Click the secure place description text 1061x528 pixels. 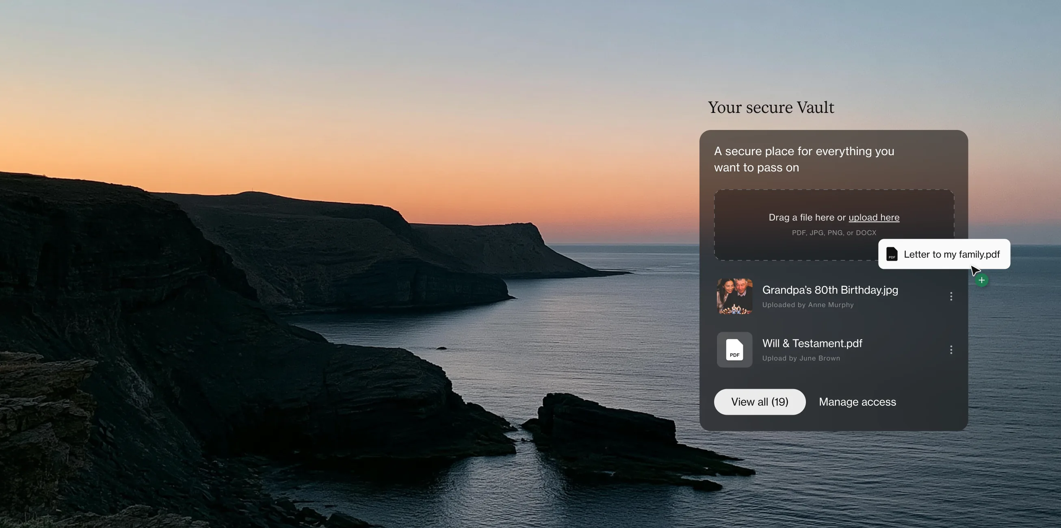(803, 159)
